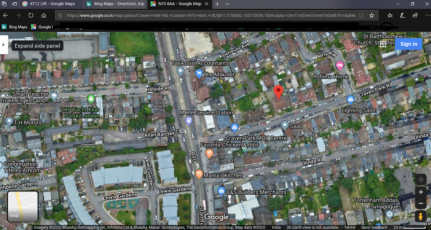Select St Bartholomew's Church marker
Screen dimensions: 431x230
[x=398, y=52]
